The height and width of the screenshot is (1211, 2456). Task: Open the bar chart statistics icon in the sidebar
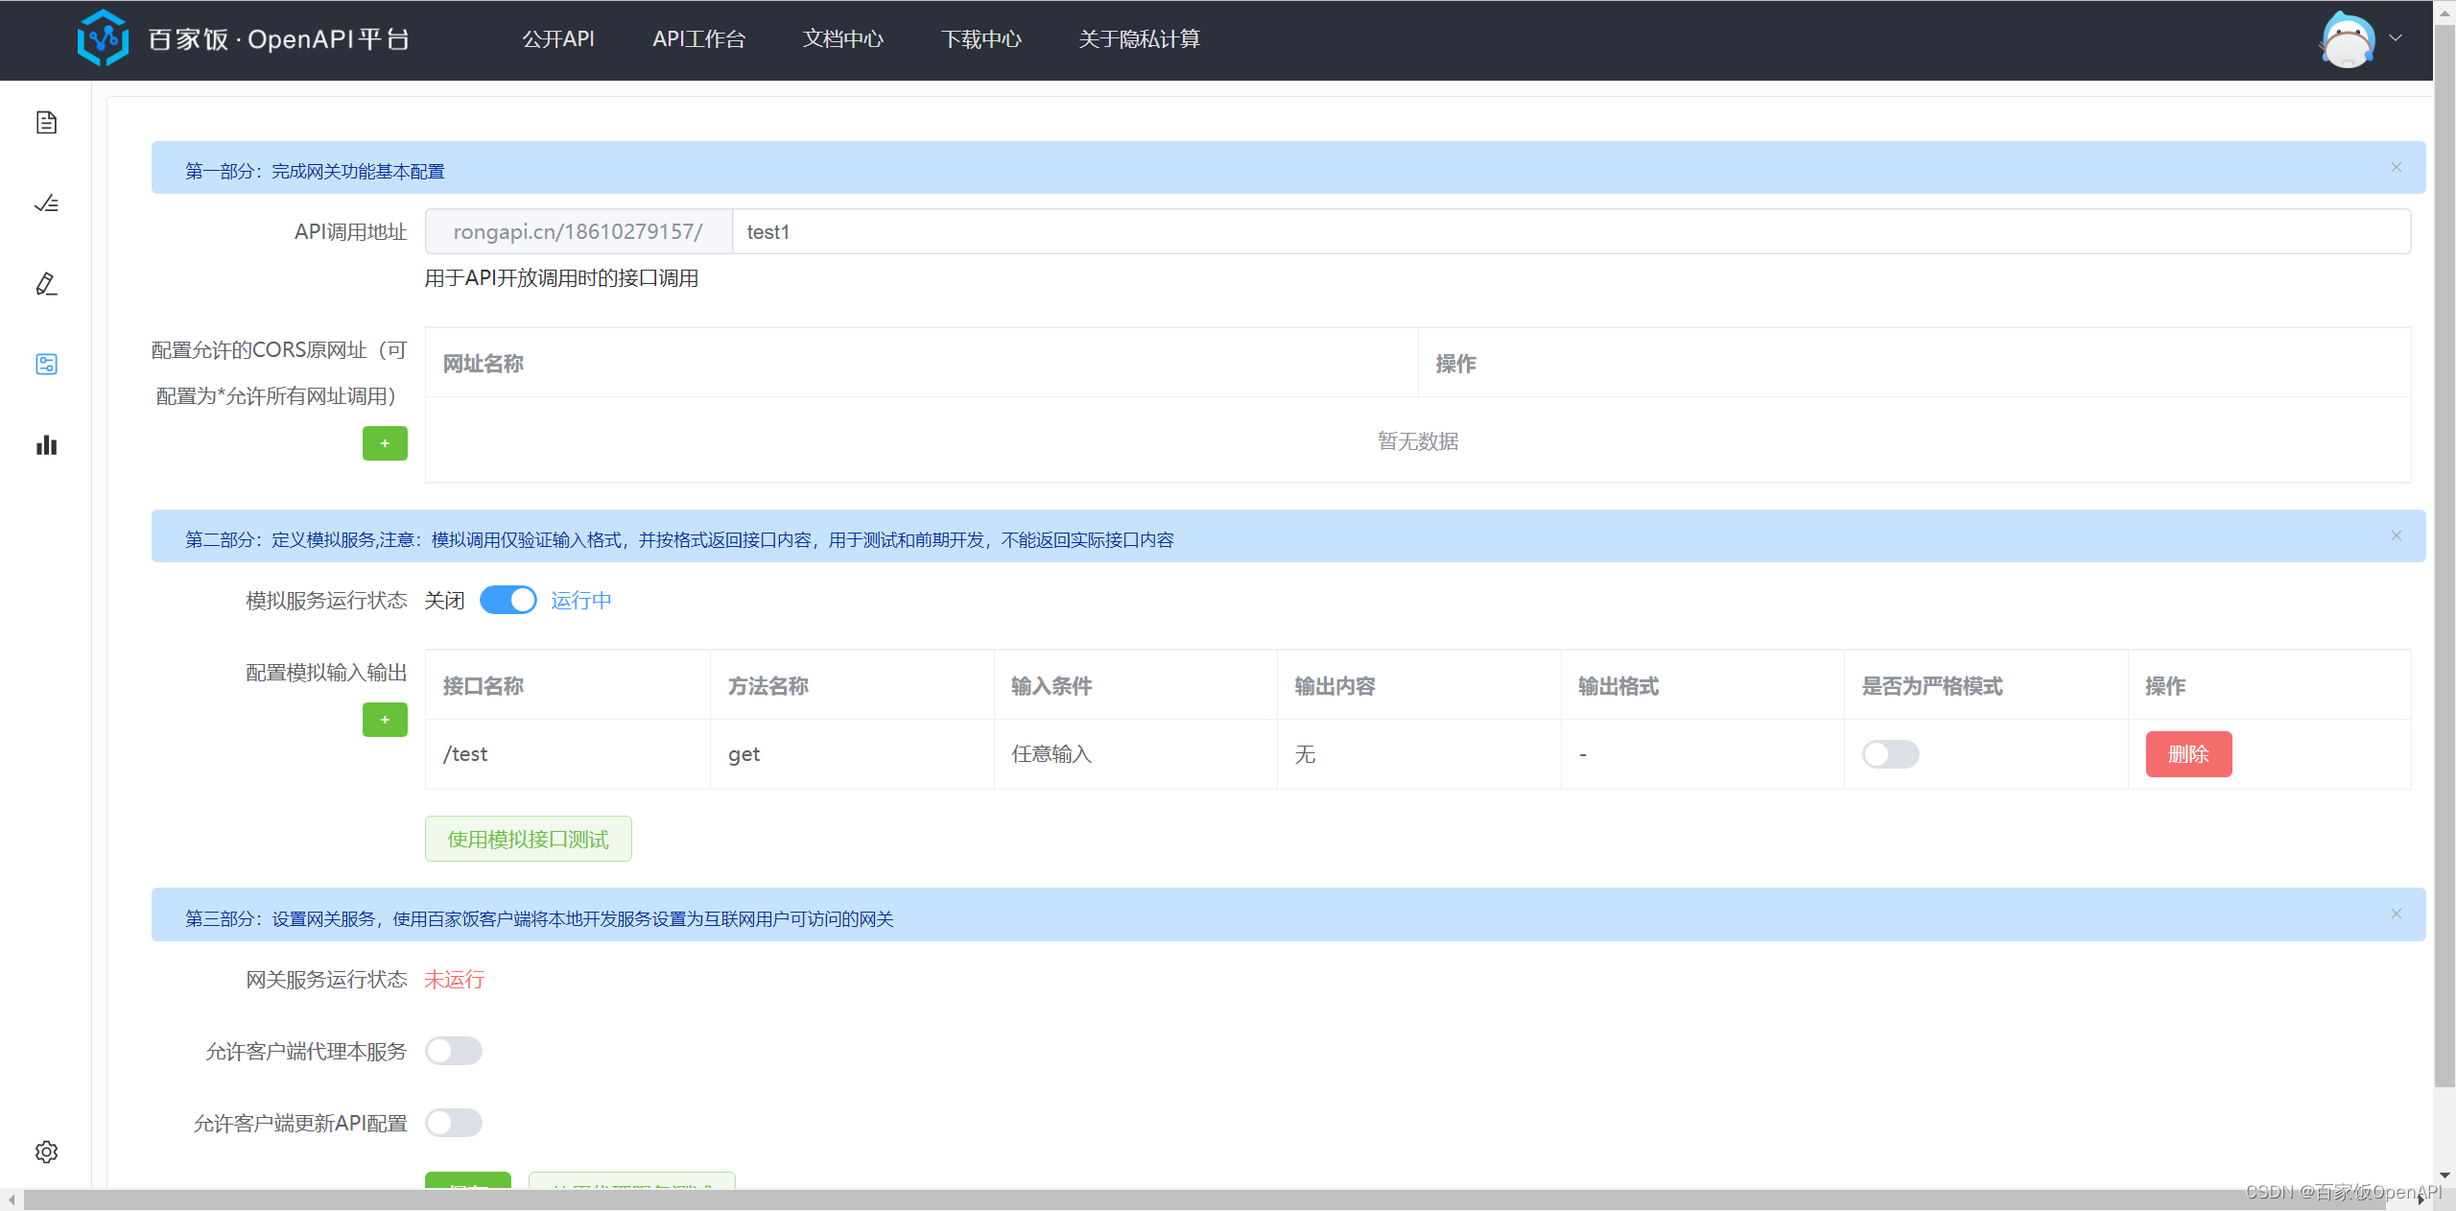(46, 445)
